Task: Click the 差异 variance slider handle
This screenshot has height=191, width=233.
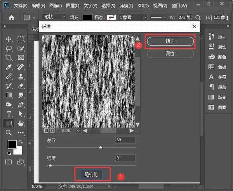Action: (x=101, y=148)
